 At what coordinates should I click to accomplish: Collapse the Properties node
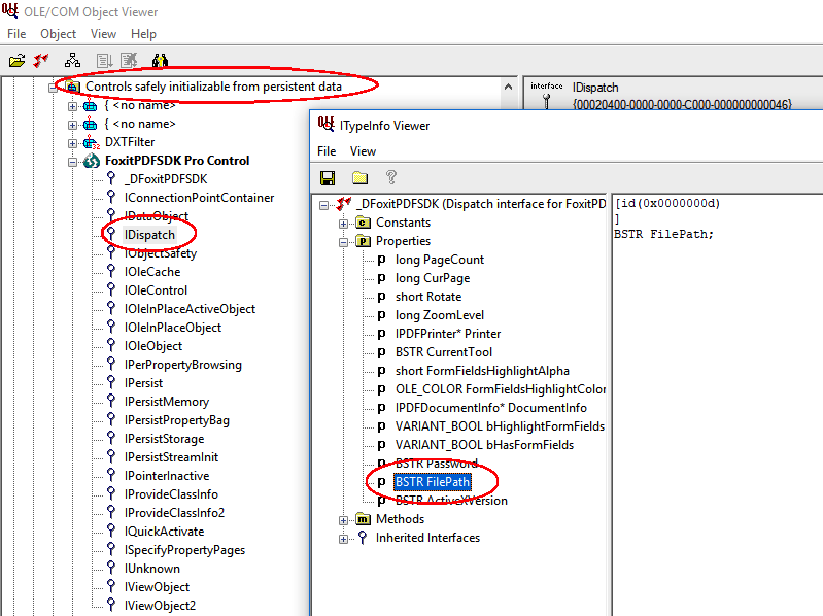(344, 242)
